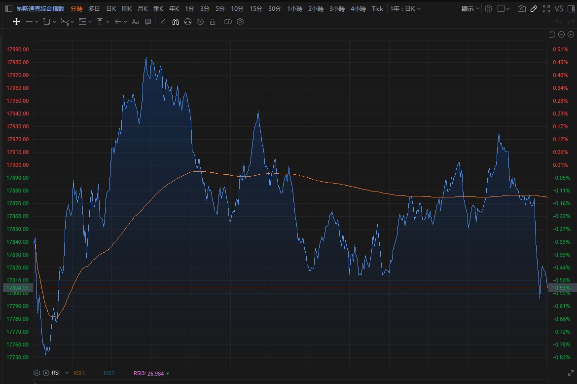Click the 17804.03 current price marker

[x=18, y=288]
